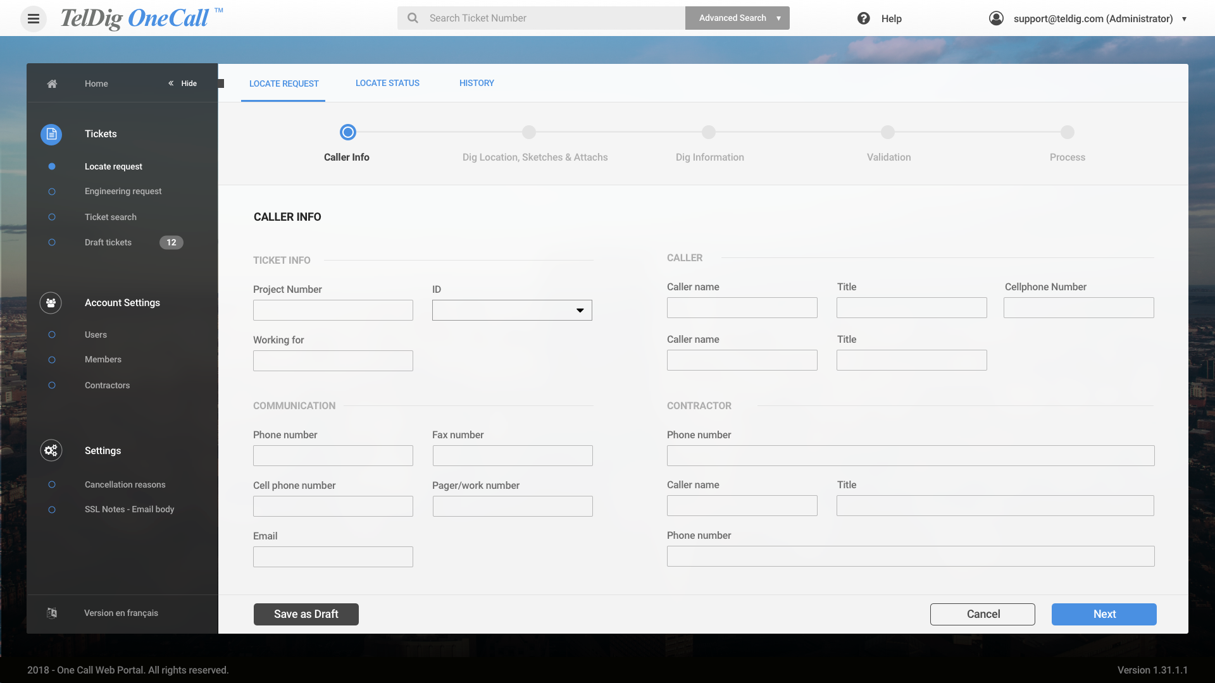The image size is (1215, 683).
Task: Expand the administrator account menu arrow
Action: pyautogui.click(x=1184, y=19)
